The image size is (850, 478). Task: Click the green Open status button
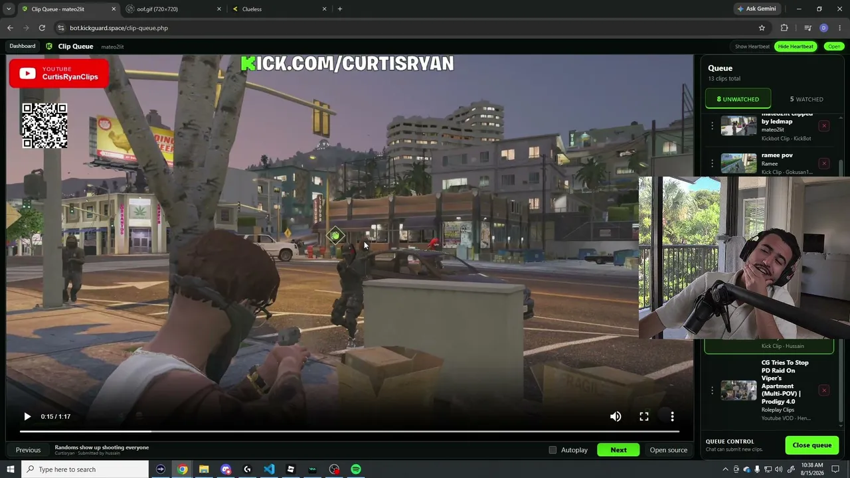coord(834,46)
